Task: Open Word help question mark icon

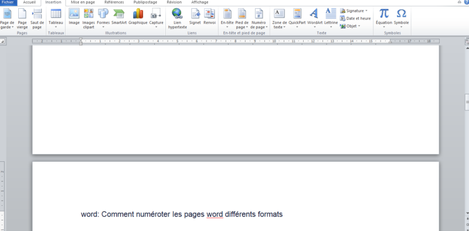Action: (466, 2)
